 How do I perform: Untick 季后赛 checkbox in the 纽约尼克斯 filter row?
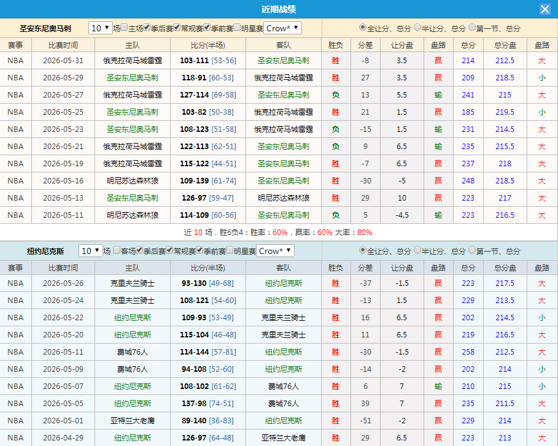pyautogui.click(x=139, y=250)
